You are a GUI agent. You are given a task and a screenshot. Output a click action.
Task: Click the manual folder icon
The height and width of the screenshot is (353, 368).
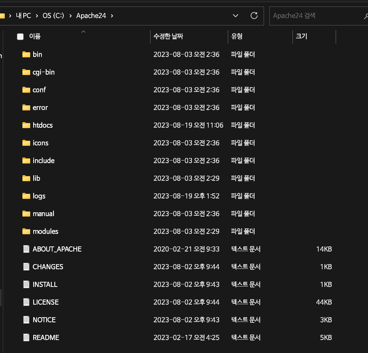tap(26, 214)
